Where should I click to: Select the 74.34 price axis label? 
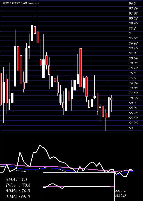(x=133, y=83)
